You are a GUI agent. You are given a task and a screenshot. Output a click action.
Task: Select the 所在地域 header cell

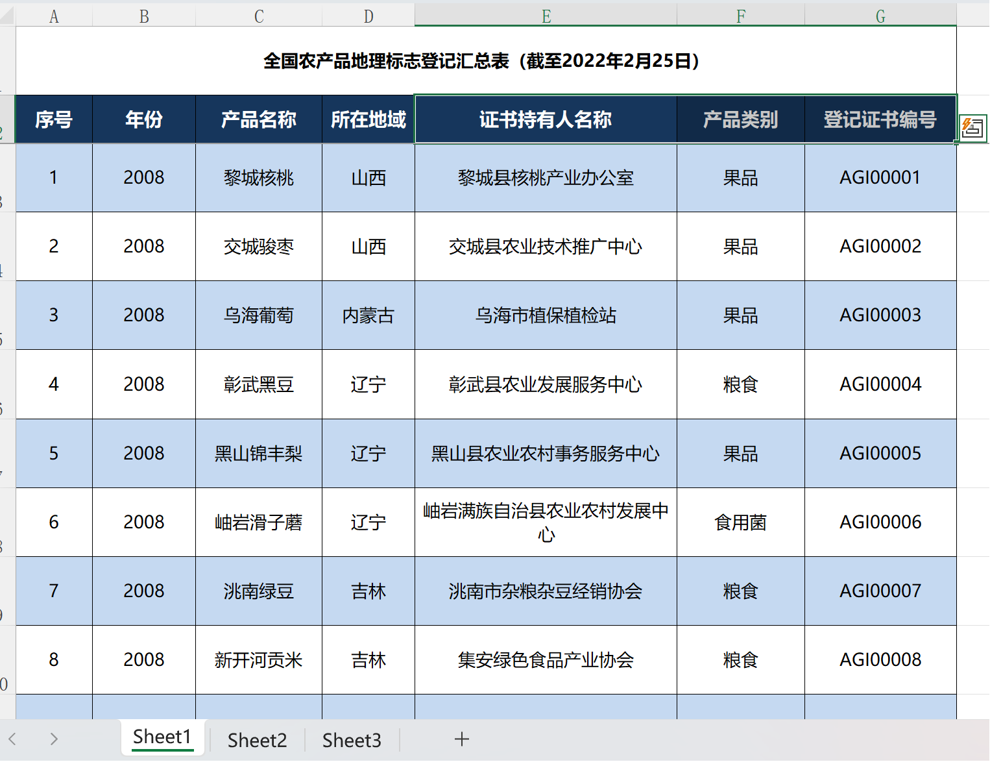368,119
